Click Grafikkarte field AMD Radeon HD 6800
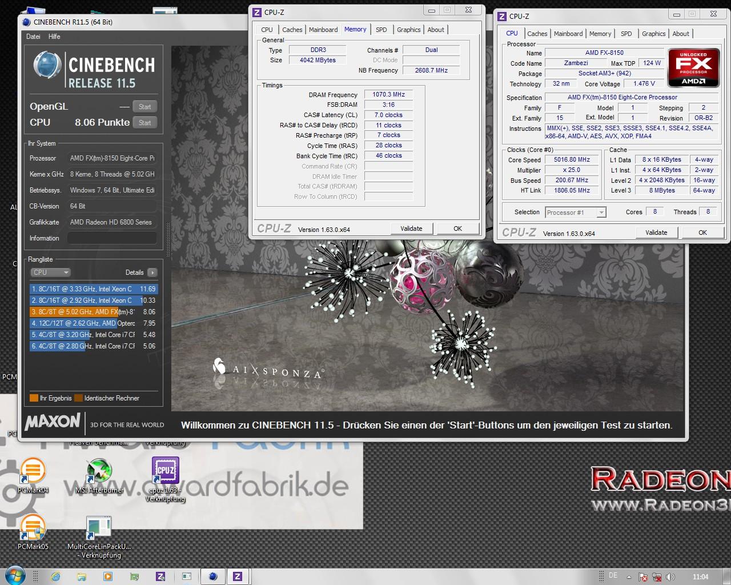Image resolution: width=731 pixels, height=585 pixels. (112, 222)
